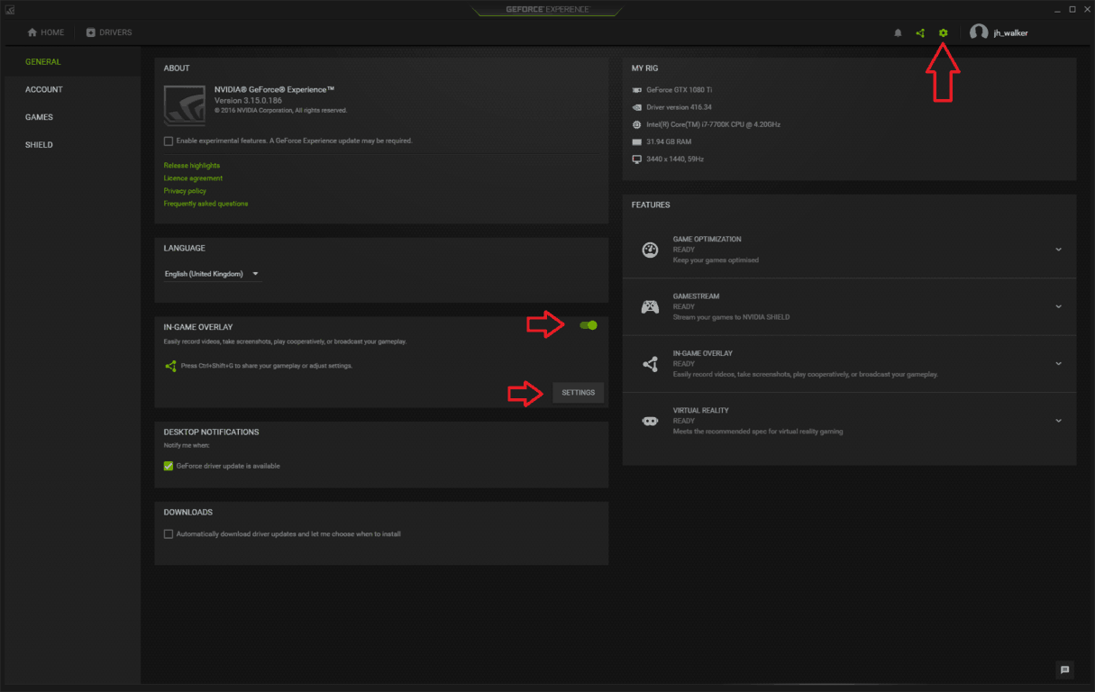The width and height of the screenshot is (1095, 692).
Task: Expand the In-Game Overlay feature chevron
Action: tap(1058, 364)
